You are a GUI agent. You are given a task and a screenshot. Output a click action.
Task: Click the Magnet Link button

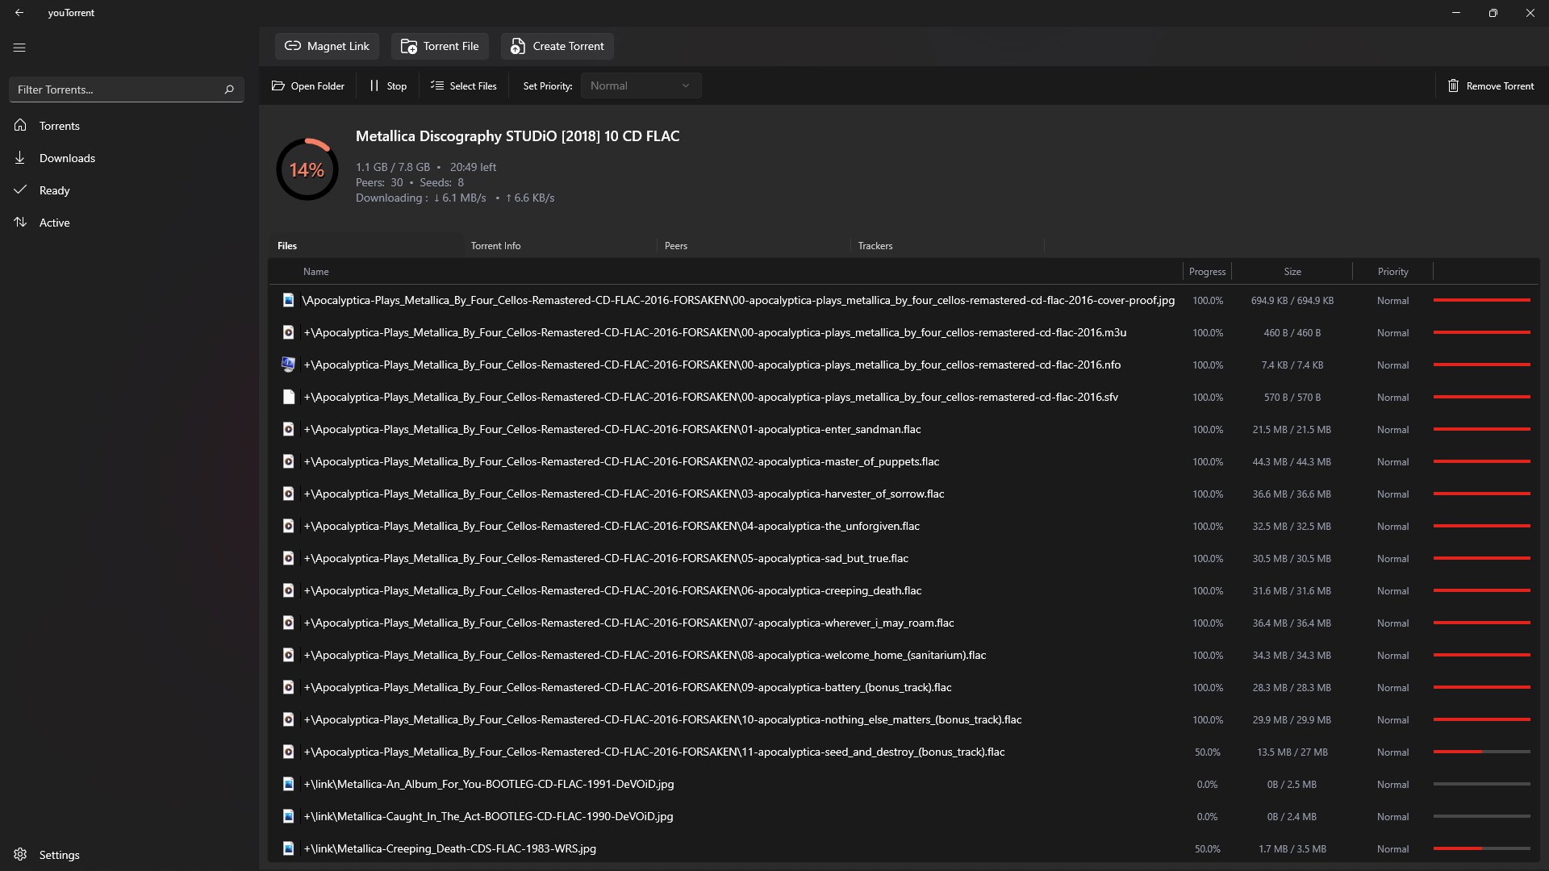[x=327, y=46]
